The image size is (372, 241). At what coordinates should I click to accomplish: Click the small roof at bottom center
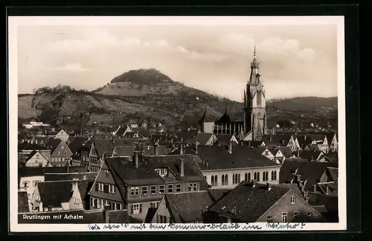point(186,206)
